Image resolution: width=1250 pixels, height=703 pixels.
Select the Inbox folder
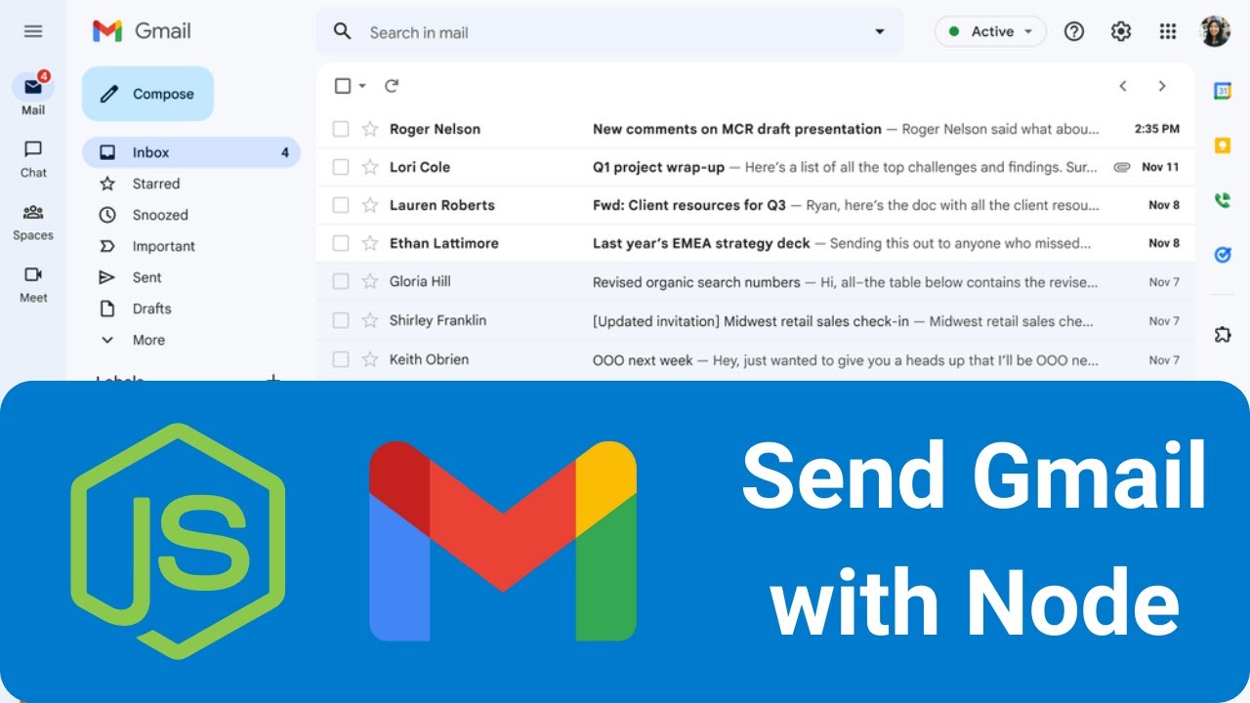[x=191, y=152]
